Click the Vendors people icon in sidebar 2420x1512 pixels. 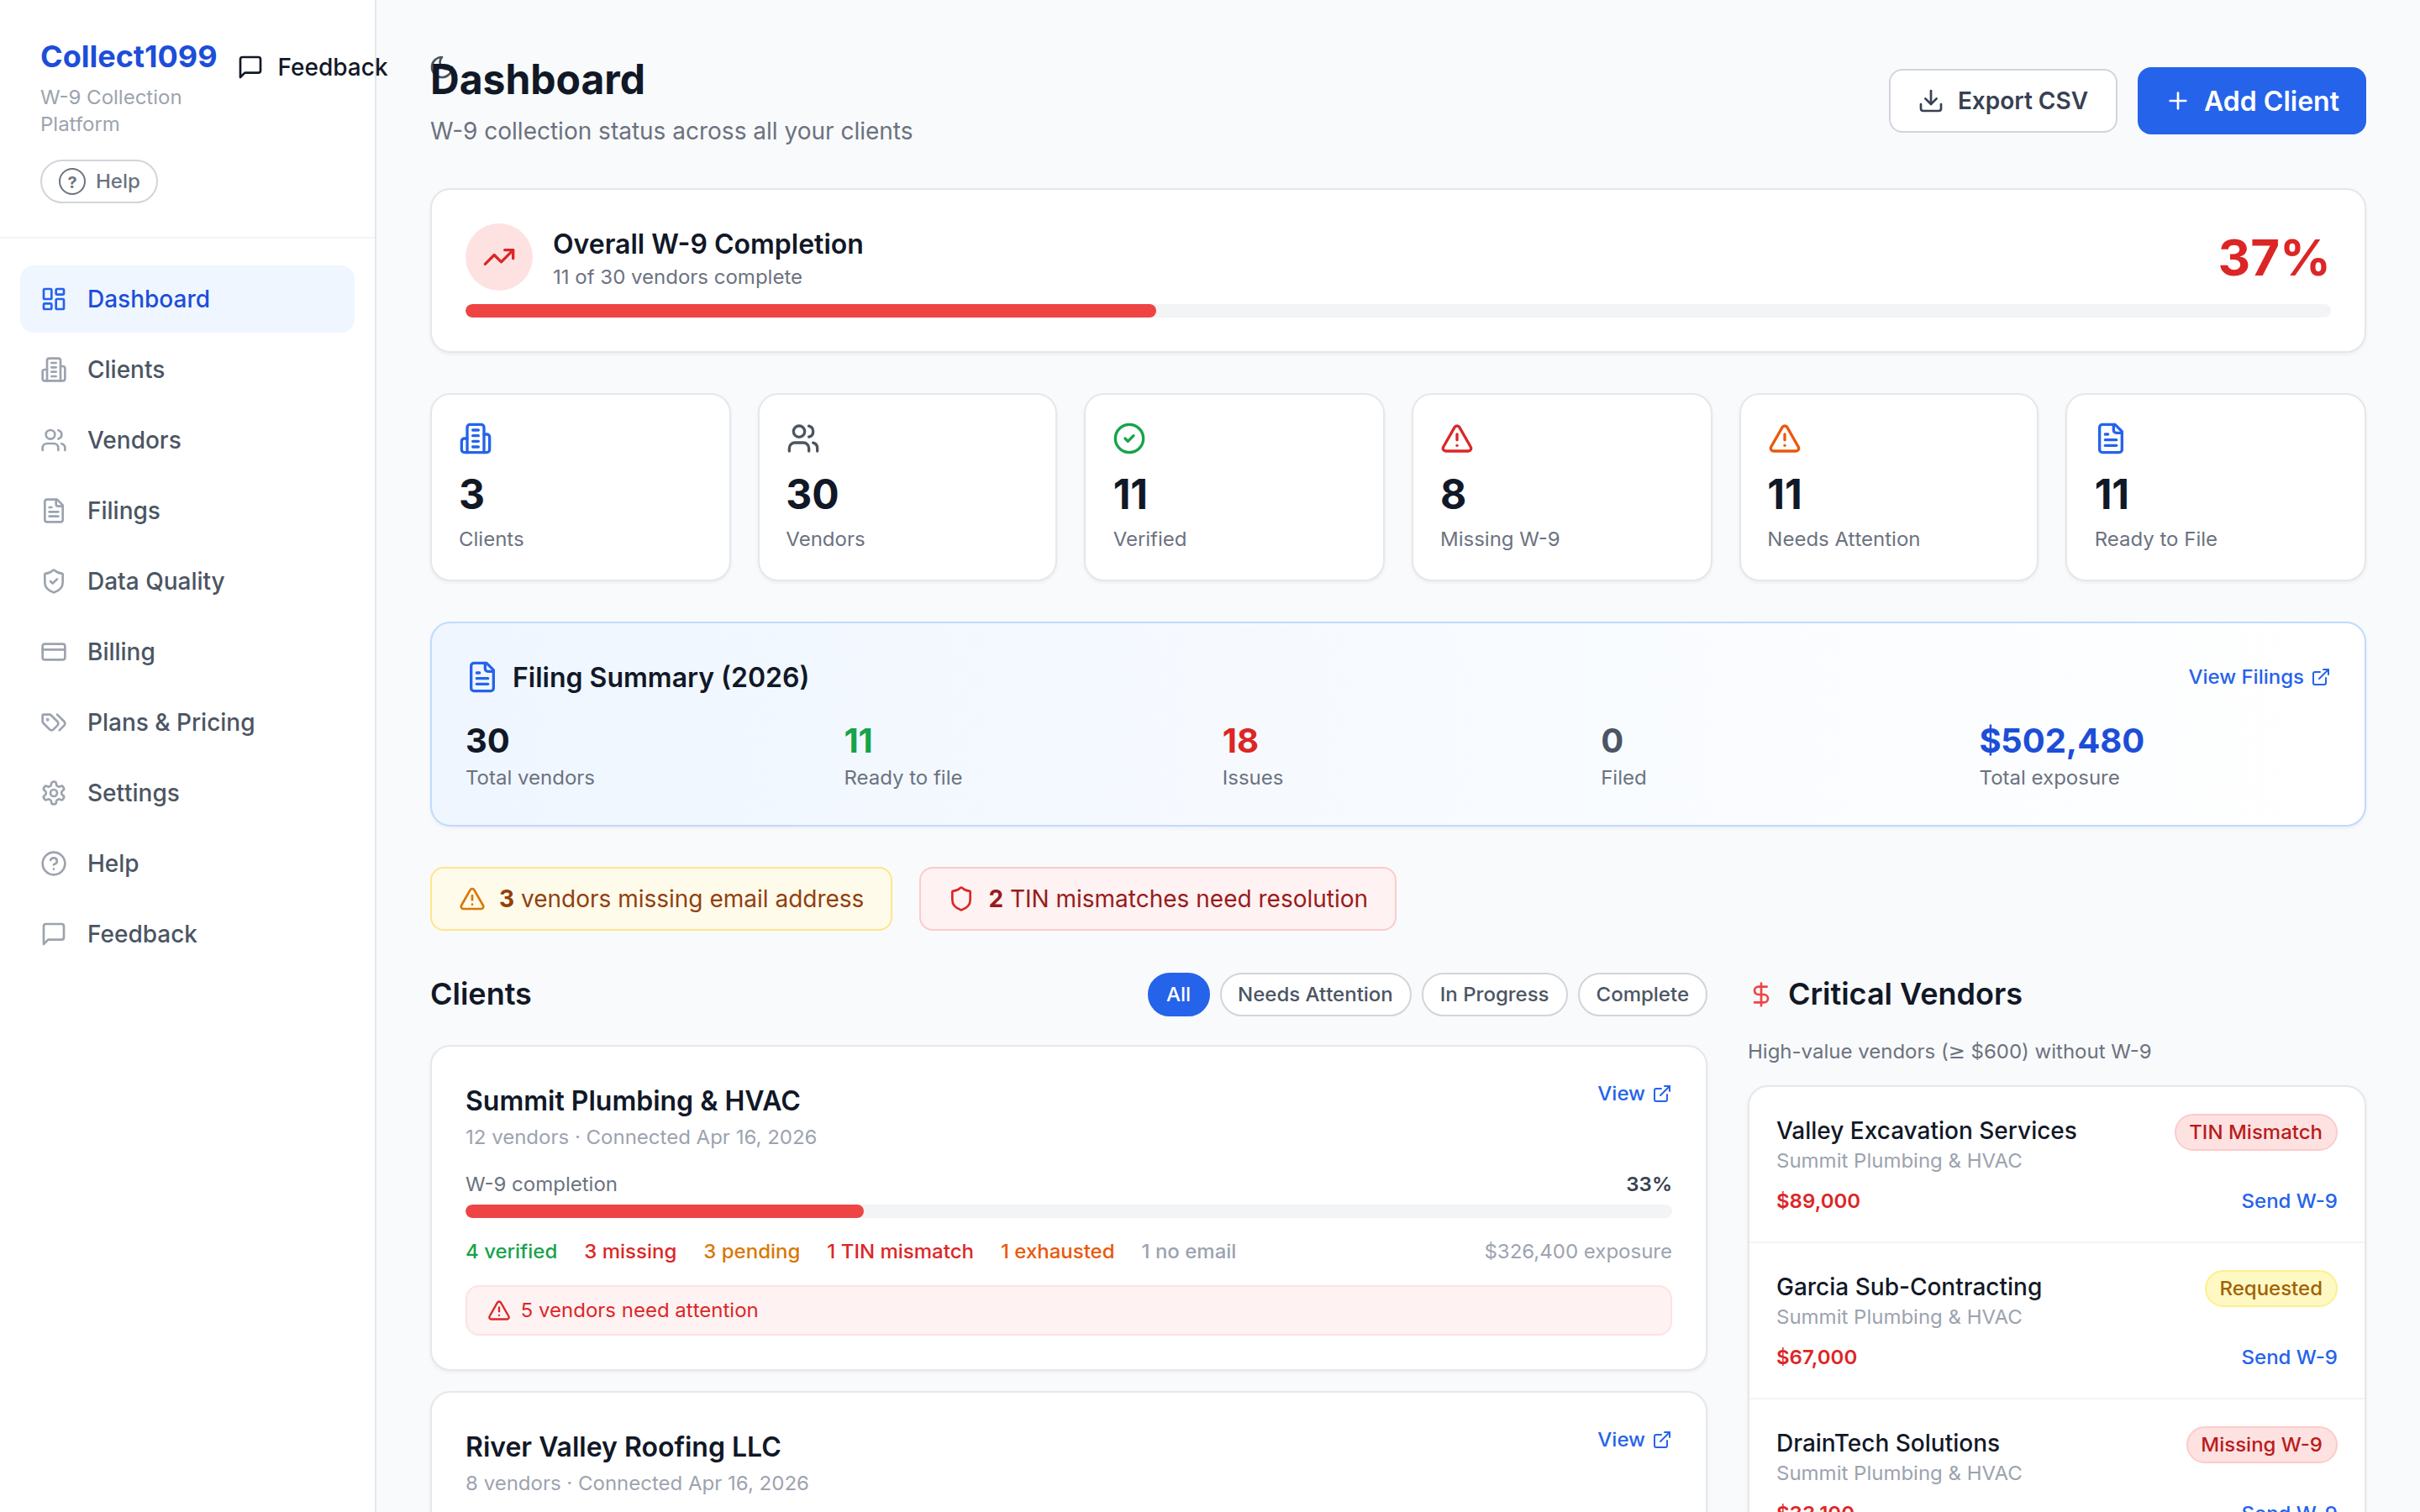point(54,440)
